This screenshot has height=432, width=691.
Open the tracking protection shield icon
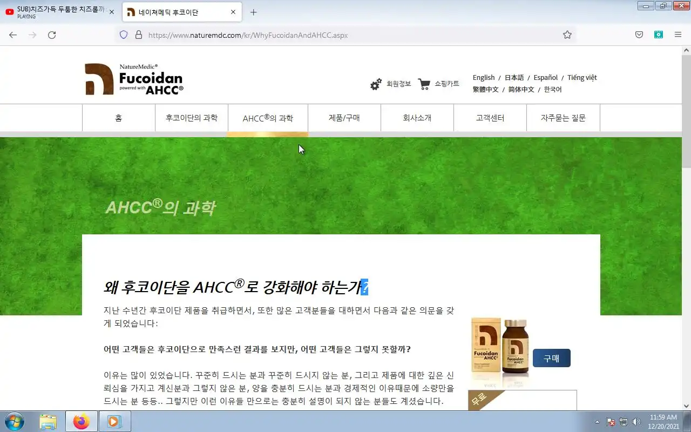[x=124, y=35]
